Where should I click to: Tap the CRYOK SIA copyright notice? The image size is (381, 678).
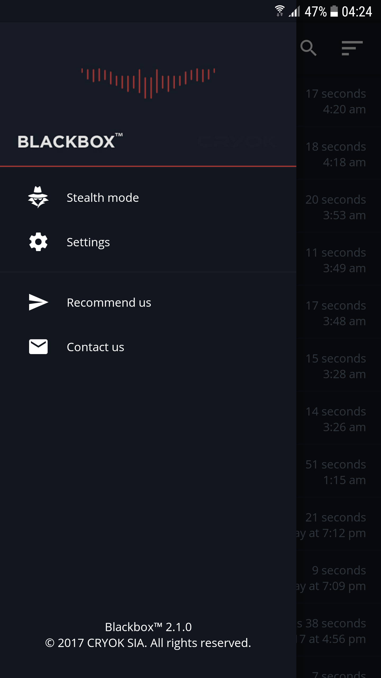(x=148, y=643)
